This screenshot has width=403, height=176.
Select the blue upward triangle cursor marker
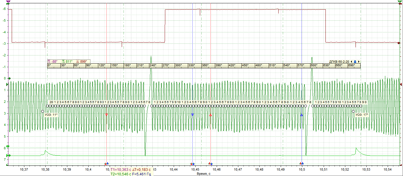pyautogui.click(x=301, y=115)
